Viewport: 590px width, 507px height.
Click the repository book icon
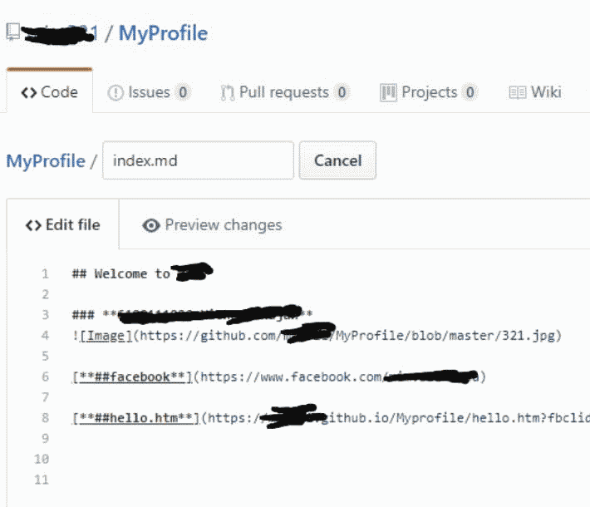tap(12, 32)
